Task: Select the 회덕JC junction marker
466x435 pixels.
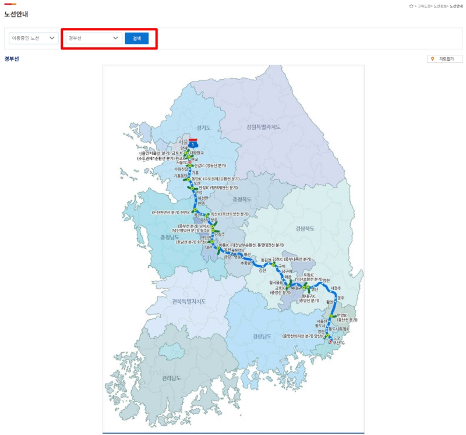Action: click(212, 242)
